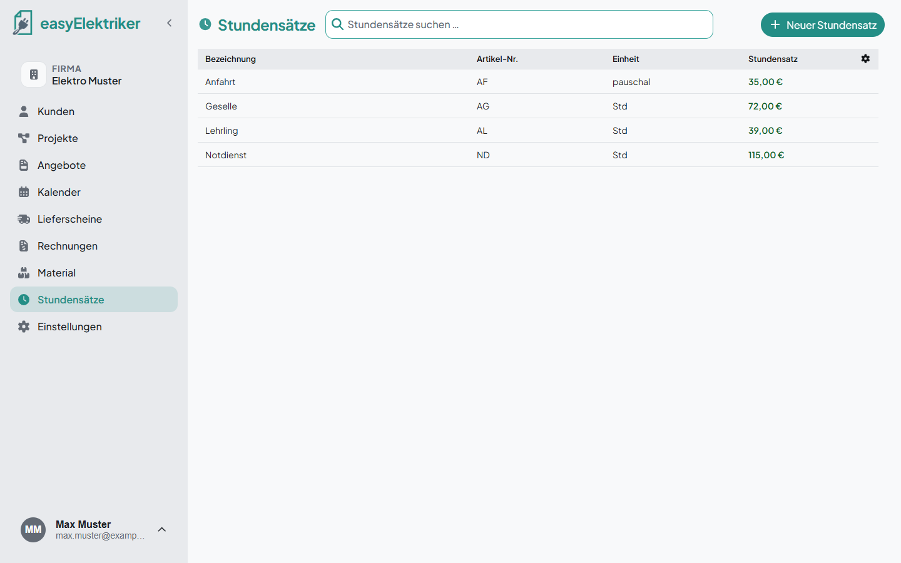Viewport: 901px width, 563px height.
Task: Click the Einheit column header
Action: pyautogui.click(x=626, y=59)
